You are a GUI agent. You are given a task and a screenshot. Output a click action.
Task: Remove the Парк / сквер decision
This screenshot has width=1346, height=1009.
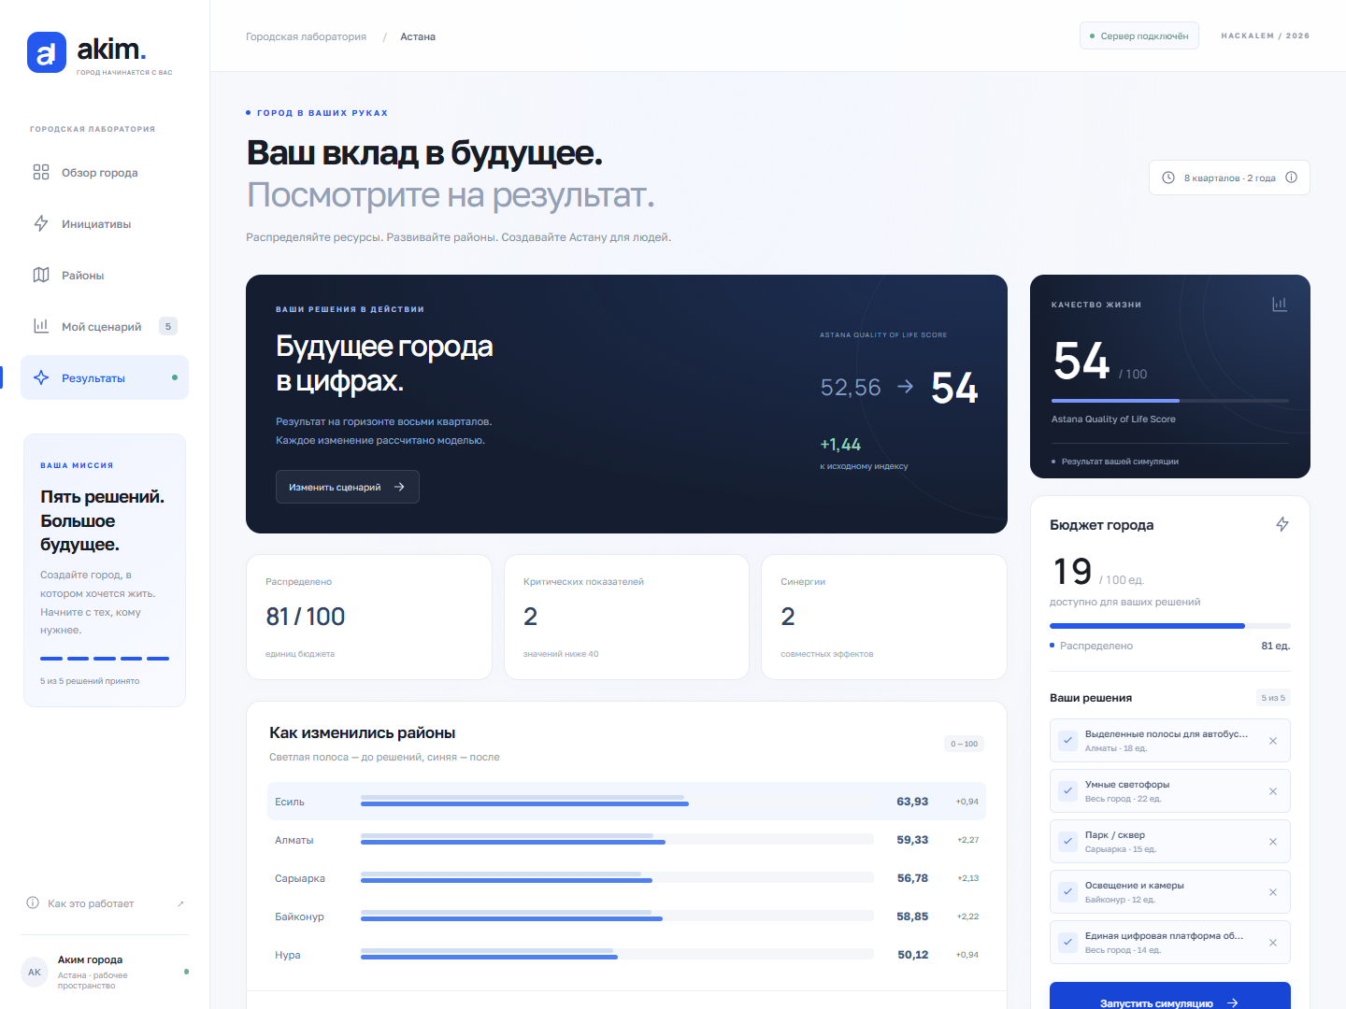coord(1273,842)
